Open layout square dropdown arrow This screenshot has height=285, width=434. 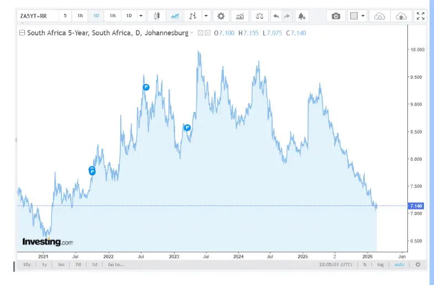click(x=362, y=16)
